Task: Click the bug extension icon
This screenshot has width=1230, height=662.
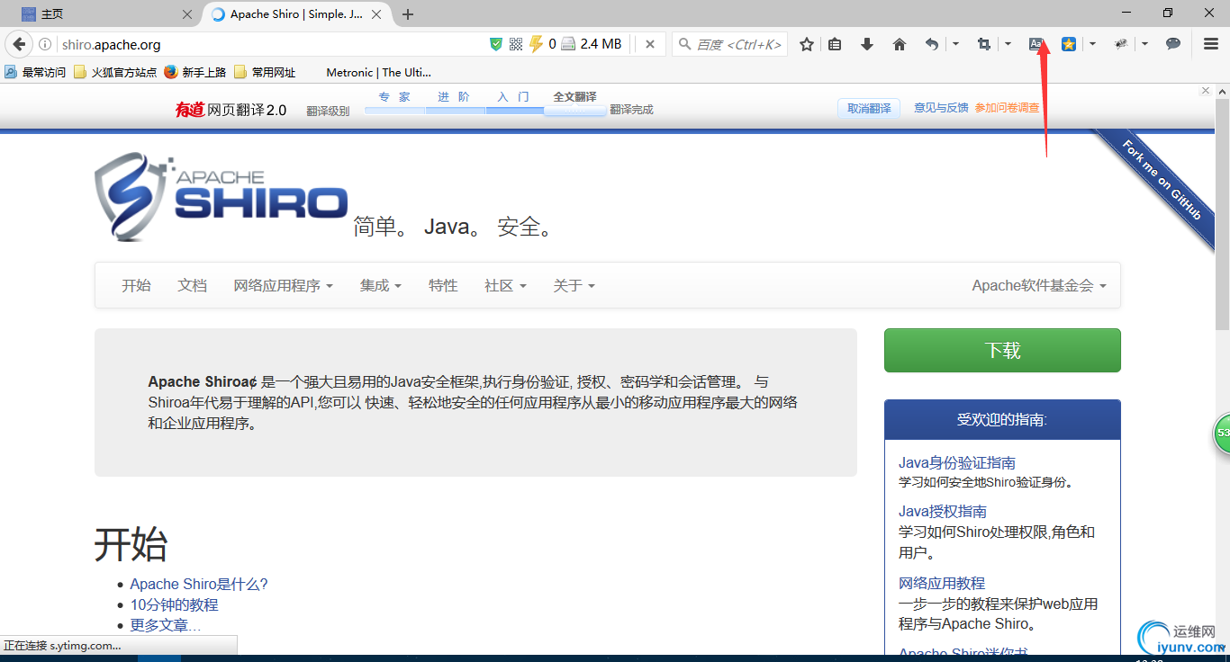Action: pos(1121,44)
